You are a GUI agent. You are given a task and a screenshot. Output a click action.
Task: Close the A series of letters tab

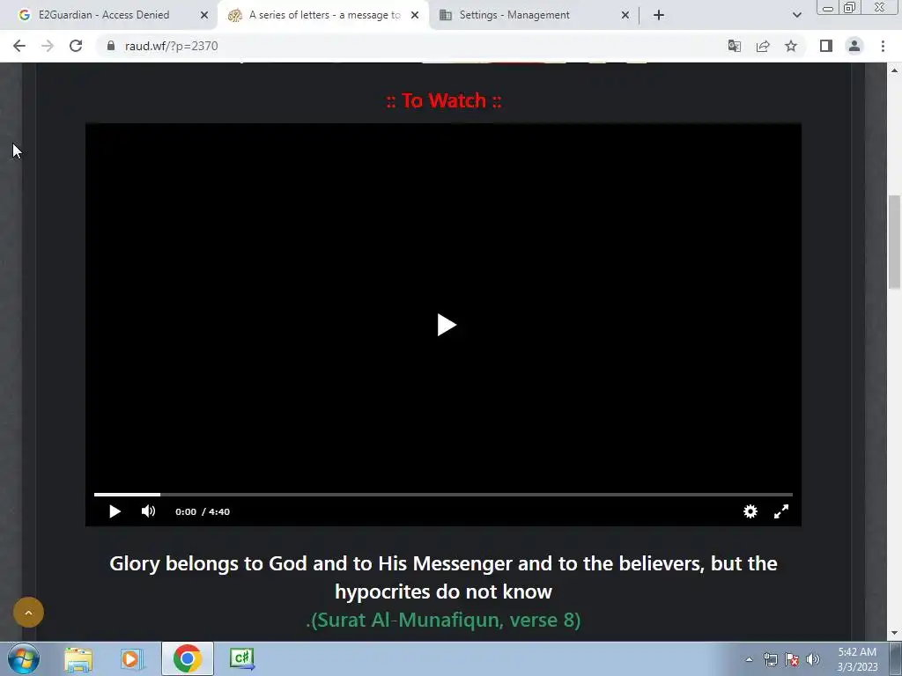(x=415, y=15)
